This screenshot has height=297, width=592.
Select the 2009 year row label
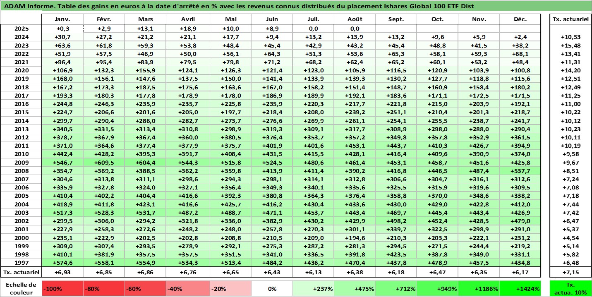point(21,163)
